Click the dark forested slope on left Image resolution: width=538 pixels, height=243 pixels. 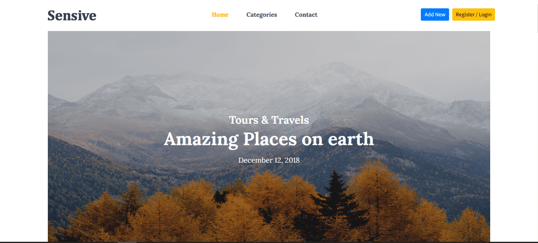79,172
